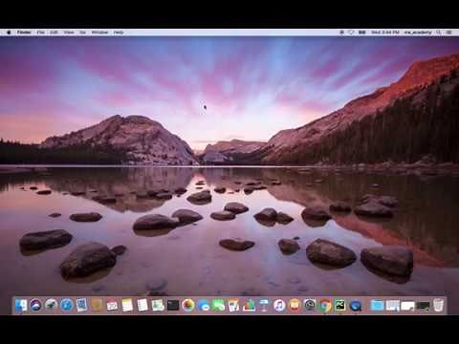Viewport: 459px width, 344px height.
Task: Open the Photos app in dock
Action: [188, 306]
